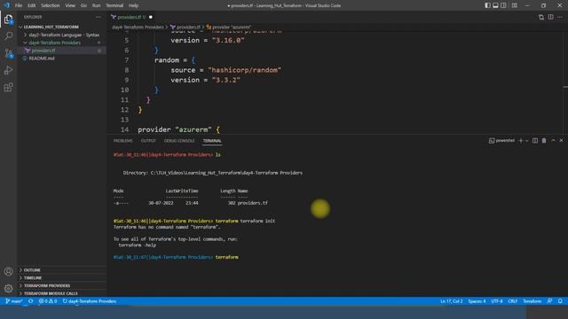
Task: Click the main branch status bar item
Action: [14, 301]
